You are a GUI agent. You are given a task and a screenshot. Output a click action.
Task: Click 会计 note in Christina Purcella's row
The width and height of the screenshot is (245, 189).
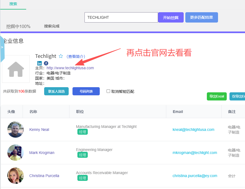tap(232, 176)
